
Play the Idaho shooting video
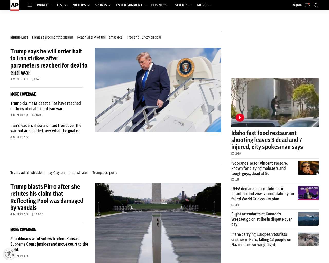tap(240, 118)
